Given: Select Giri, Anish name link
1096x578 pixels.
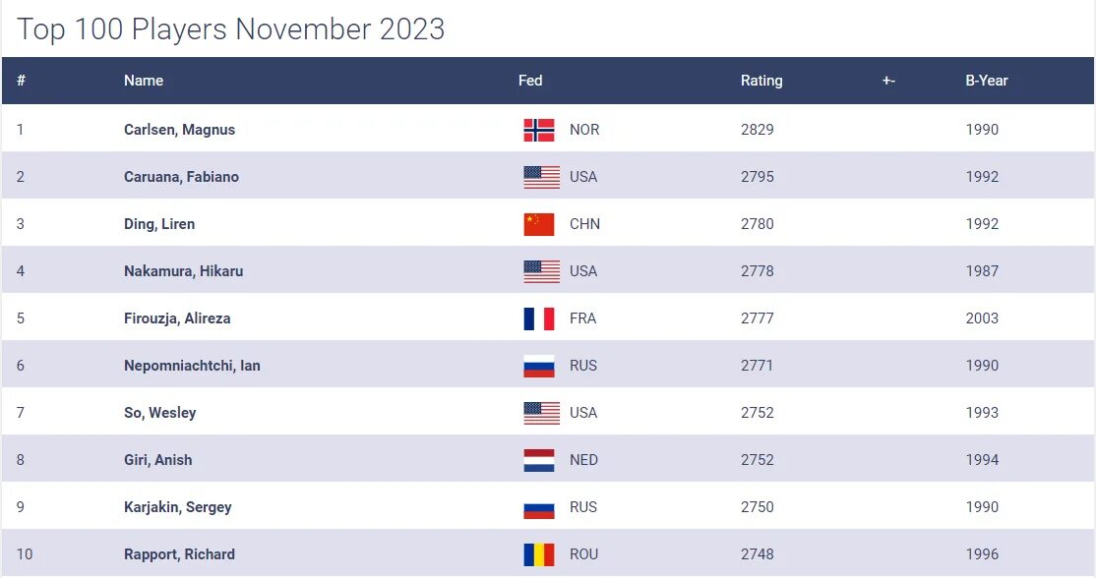Looking at the screenshot, I should pos(158,460).
